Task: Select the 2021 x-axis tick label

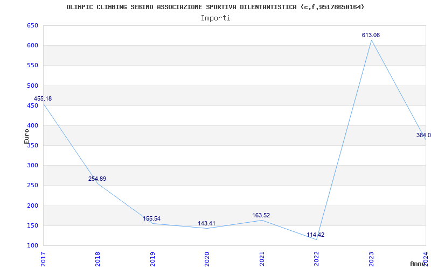Action: [x=262, y=258]
